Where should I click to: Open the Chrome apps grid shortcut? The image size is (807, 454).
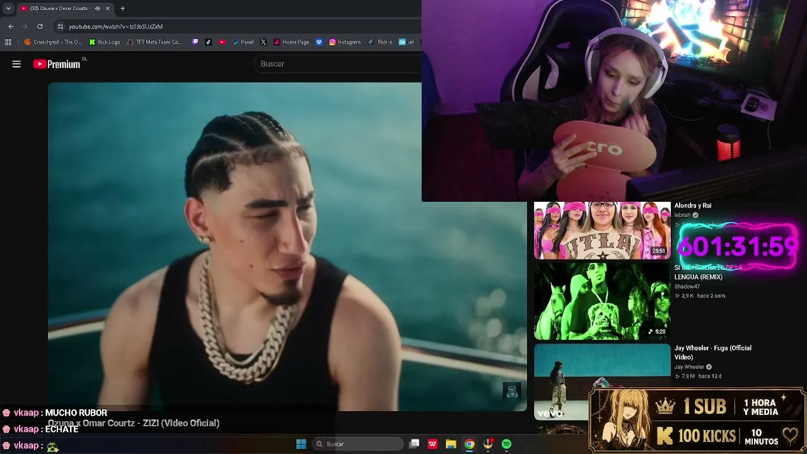(8, 42)
